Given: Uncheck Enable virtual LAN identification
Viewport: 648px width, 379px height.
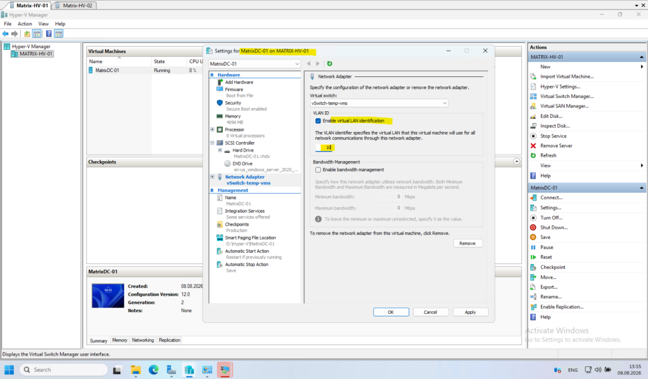Looking at the screenshot, I should click(318, 121).
